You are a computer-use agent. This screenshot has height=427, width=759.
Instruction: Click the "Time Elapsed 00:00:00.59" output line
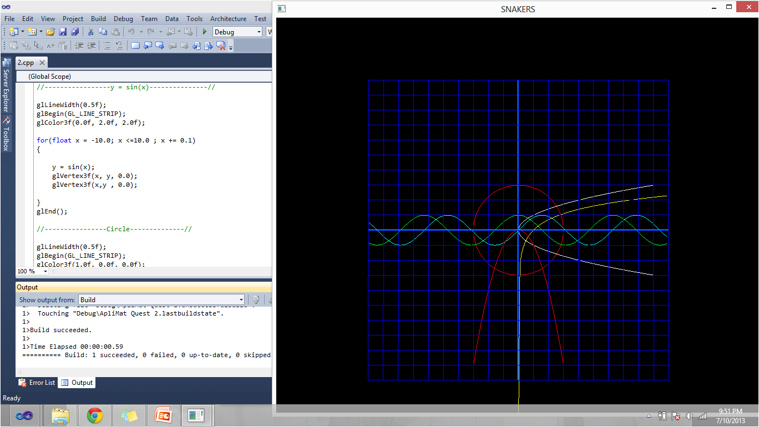click(73, 347)
